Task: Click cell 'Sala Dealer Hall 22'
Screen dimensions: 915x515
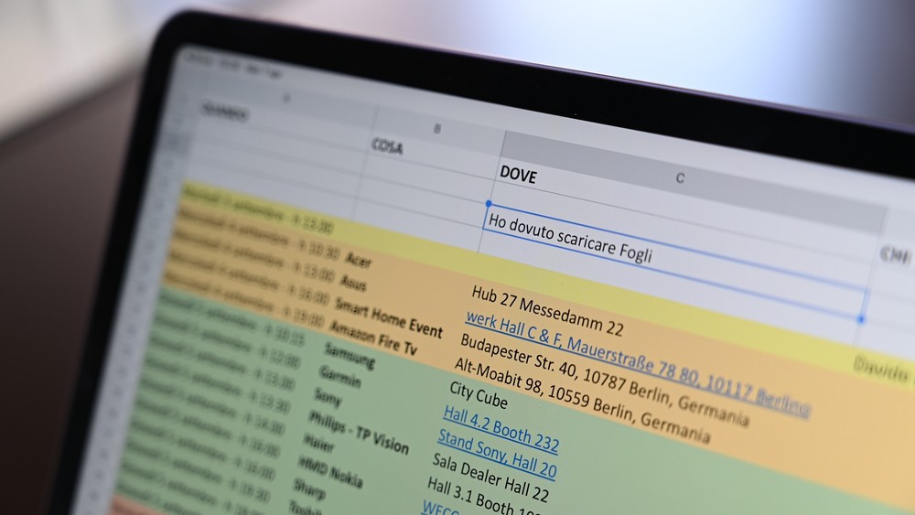Action: point(490,477)
